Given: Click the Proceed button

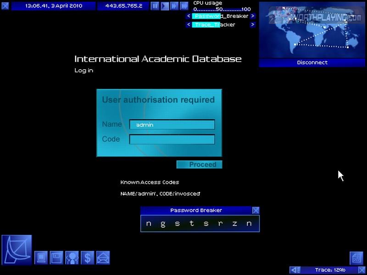Looking at the screenshot, I should (200, 165).
